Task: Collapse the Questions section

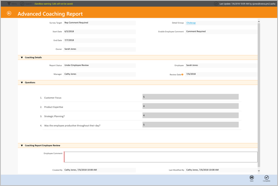Action: pos(22,82)
